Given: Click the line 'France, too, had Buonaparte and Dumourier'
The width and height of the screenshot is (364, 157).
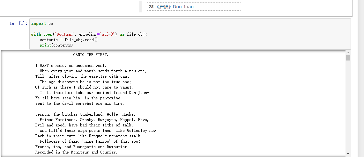Looking at the screenshot, I should click(81, 147).
